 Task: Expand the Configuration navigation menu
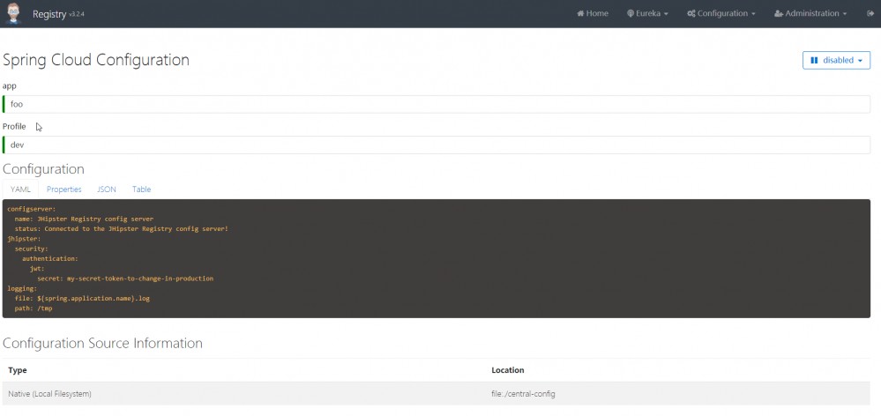tap(720, 13)
